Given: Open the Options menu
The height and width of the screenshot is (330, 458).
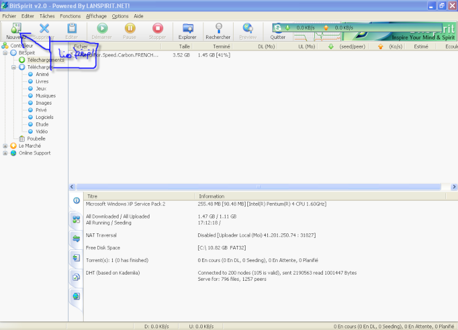Looking at the screenshot, I should 120,16.
